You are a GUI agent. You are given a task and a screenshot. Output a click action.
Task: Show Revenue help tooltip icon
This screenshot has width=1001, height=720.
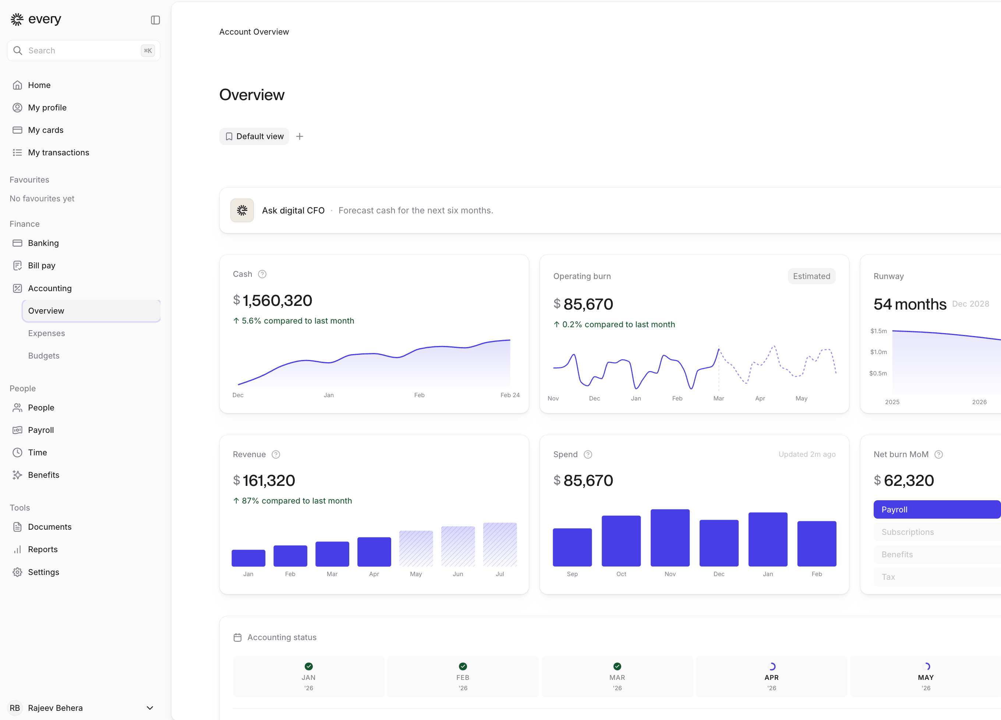coord(276,455)
